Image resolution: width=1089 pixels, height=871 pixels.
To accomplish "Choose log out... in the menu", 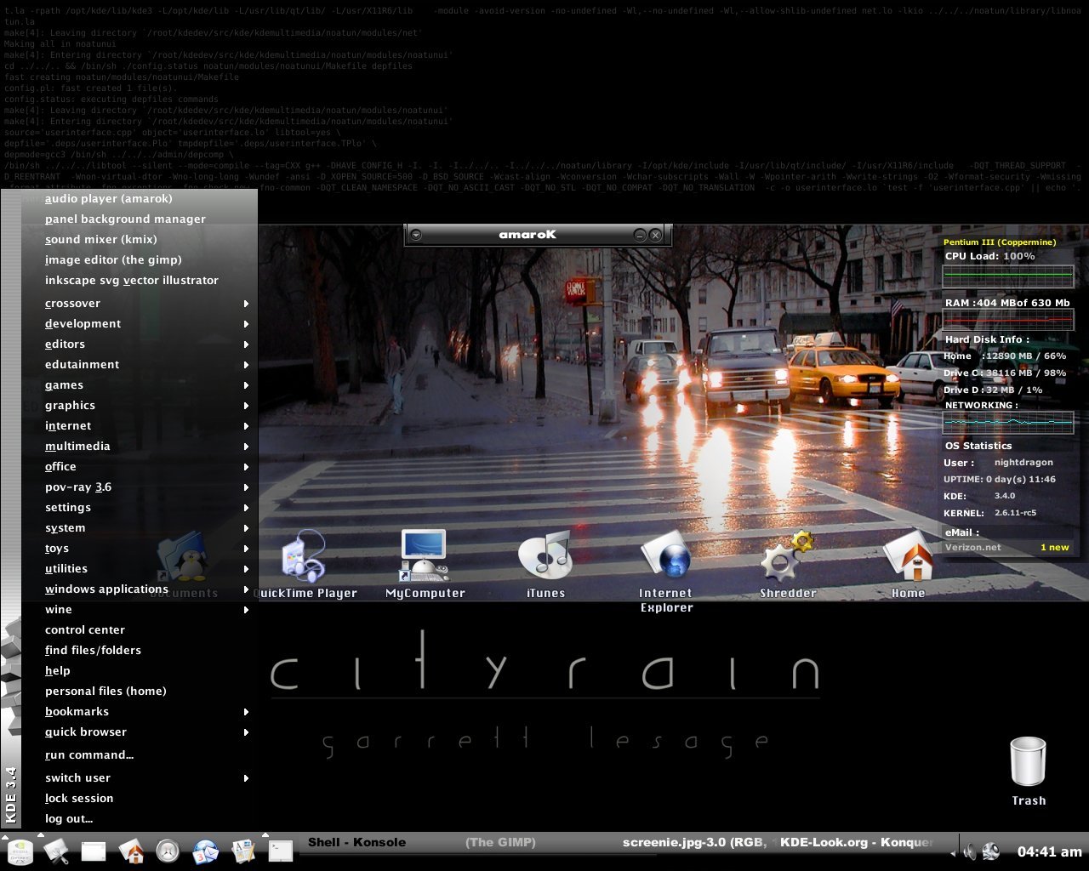I will click(x=140, y=819).
